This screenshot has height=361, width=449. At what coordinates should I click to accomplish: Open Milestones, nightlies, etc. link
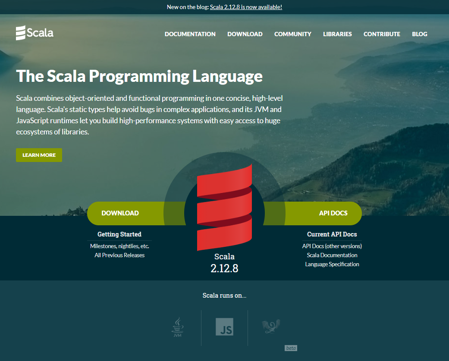click(119, 246)
